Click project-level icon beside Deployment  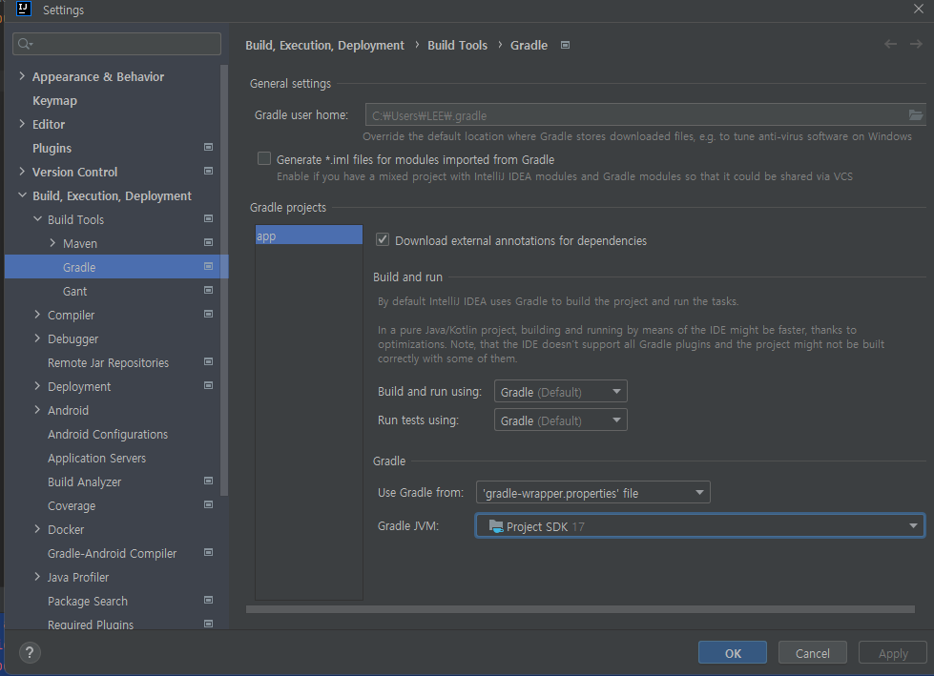pos(209,385)
